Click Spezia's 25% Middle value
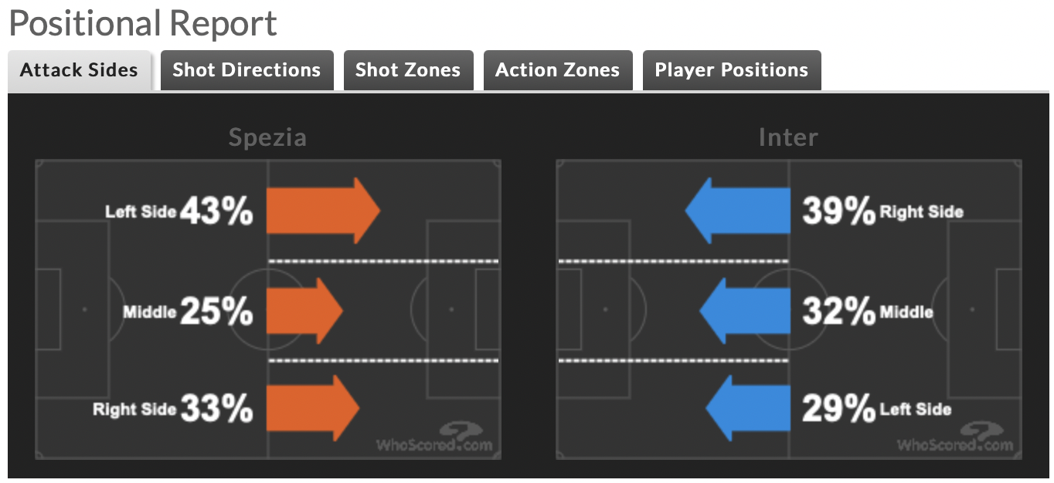 [x=216, y=312]
